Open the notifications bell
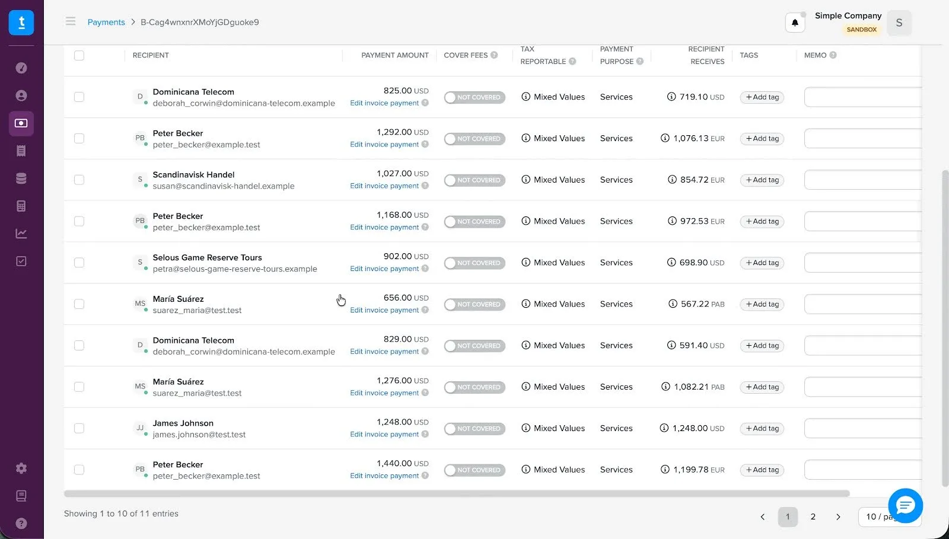 tap(795, 23)
